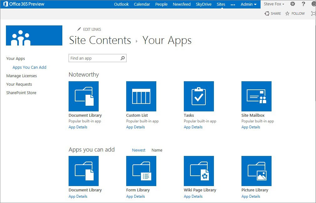Open Your Apps in left sidebar
Image resolution: width=316 pixels, height=203 pixels.
coord(16,59)
